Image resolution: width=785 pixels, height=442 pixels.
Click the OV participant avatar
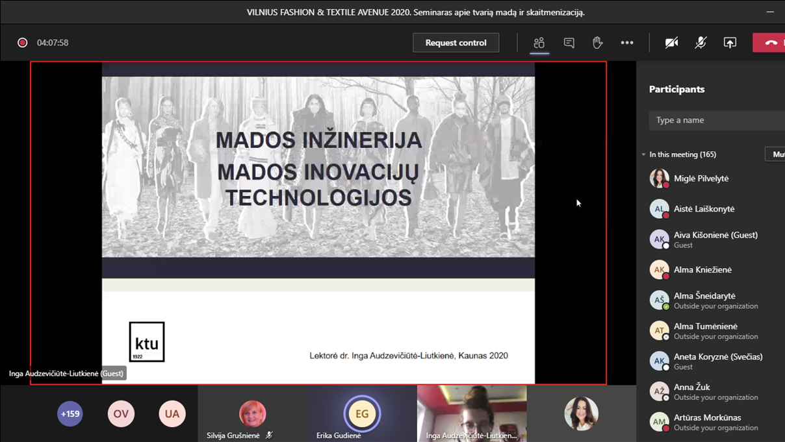click(121, 413)
